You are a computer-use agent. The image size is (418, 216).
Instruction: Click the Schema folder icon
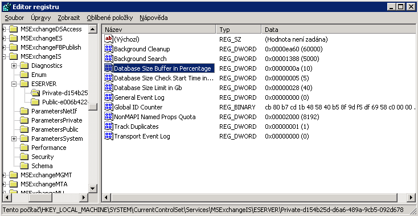click(24, 166)
